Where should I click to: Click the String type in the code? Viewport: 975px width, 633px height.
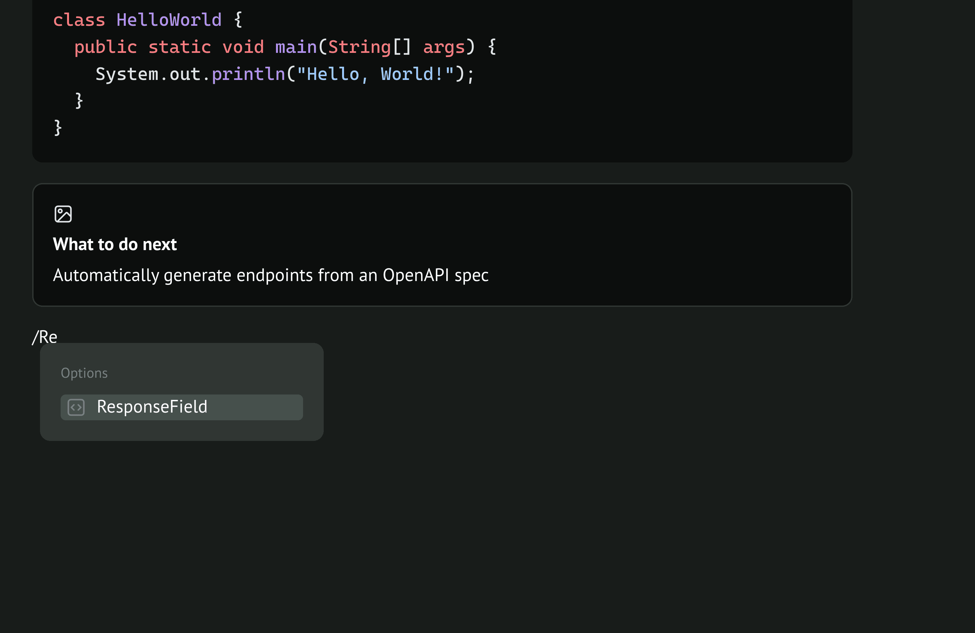359,47
